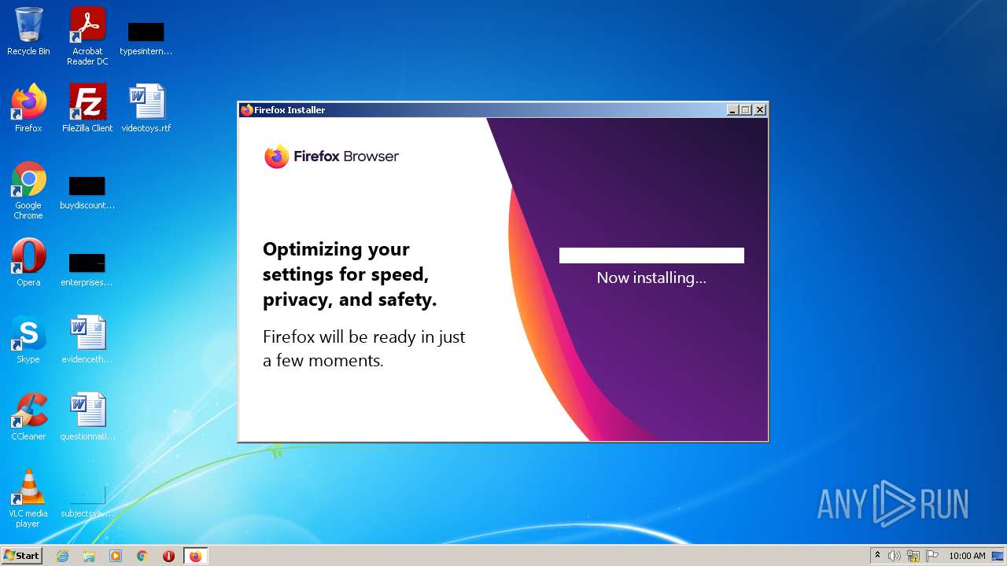The height and width of the screenshot is (566, 1007).
Task: Open the network tray icon
Action: coord(913,556)
